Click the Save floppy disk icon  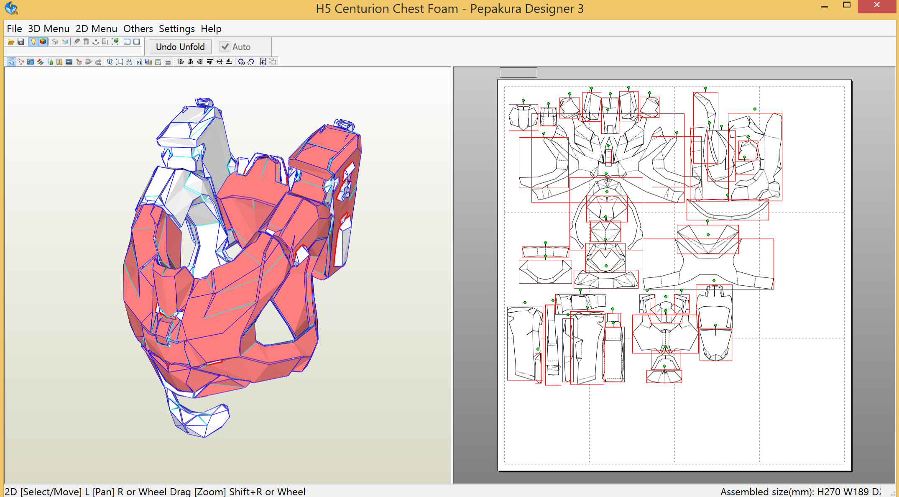pyautogui.click(x=21, y=42)
